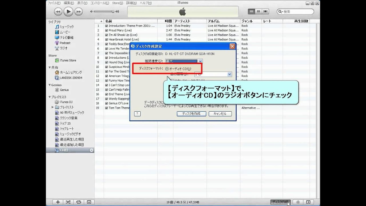Select オーディオ CD radio button
The width and height of the screenshot is (366, 206).
167,69
